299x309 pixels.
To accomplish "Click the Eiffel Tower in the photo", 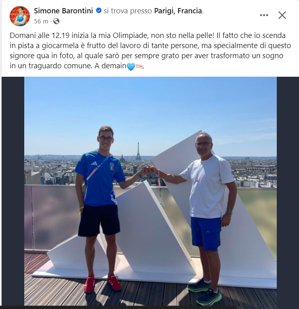I will (138, 151).
